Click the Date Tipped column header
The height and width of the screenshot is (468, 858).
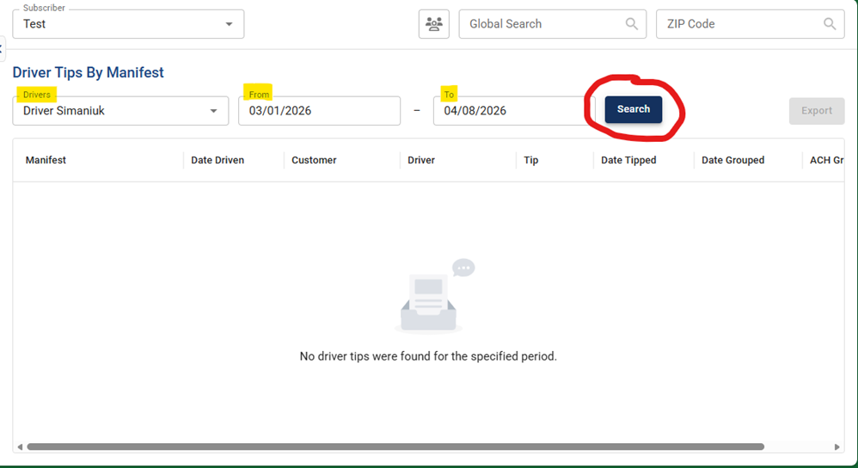coord(628,160)
